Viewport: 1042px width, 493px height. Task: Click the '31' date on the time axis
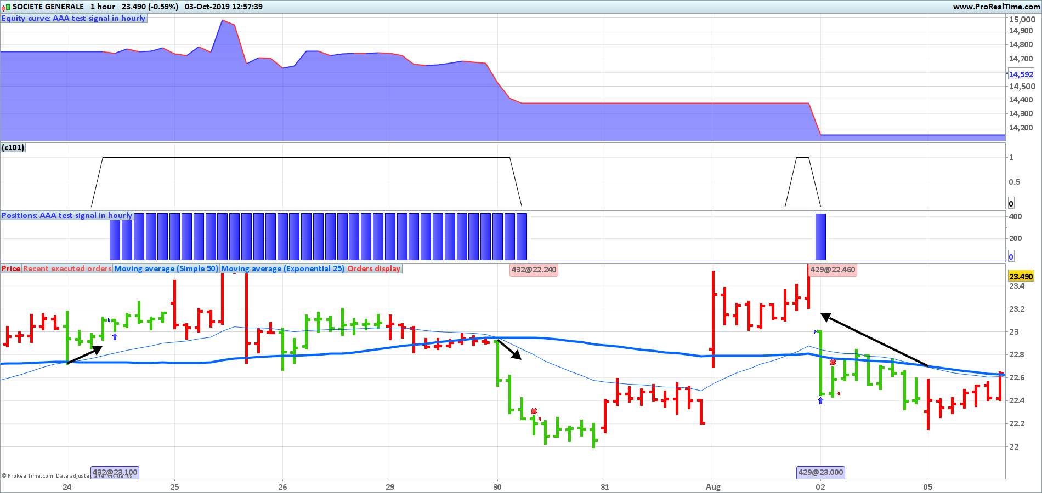click(605, 486)
